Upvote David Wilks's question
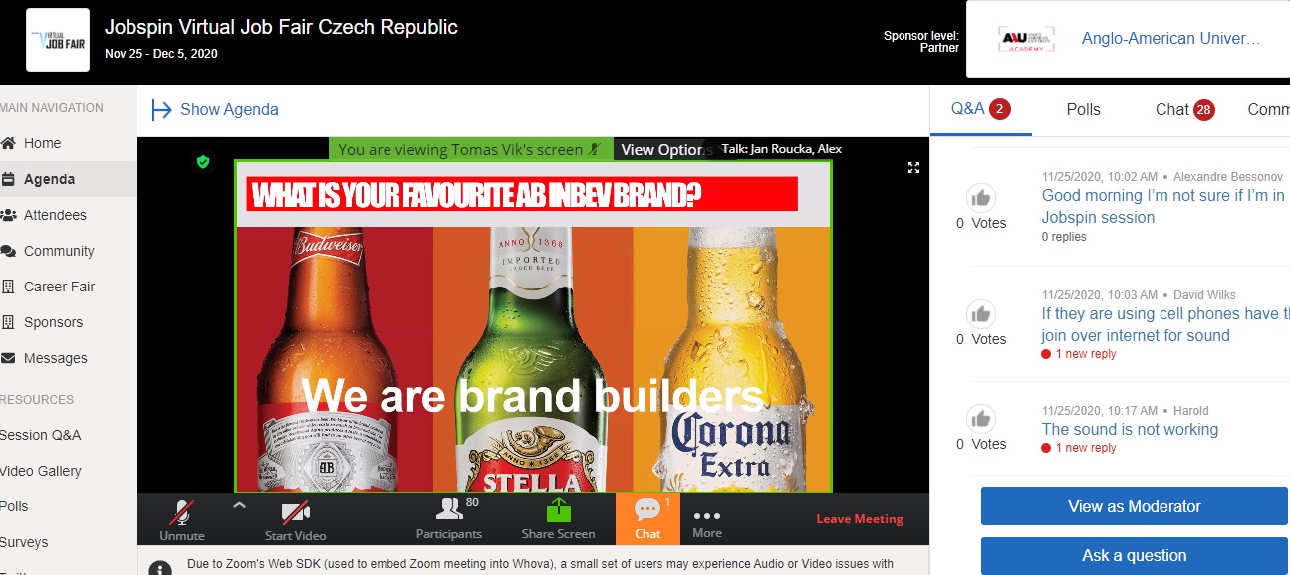 [981, 314]
